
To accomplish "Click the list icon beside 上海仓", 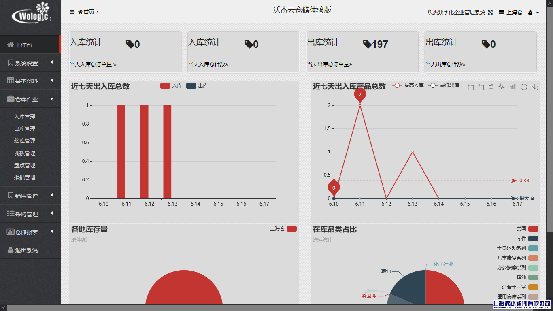I will pyautogui.click(x=502, y=12).
